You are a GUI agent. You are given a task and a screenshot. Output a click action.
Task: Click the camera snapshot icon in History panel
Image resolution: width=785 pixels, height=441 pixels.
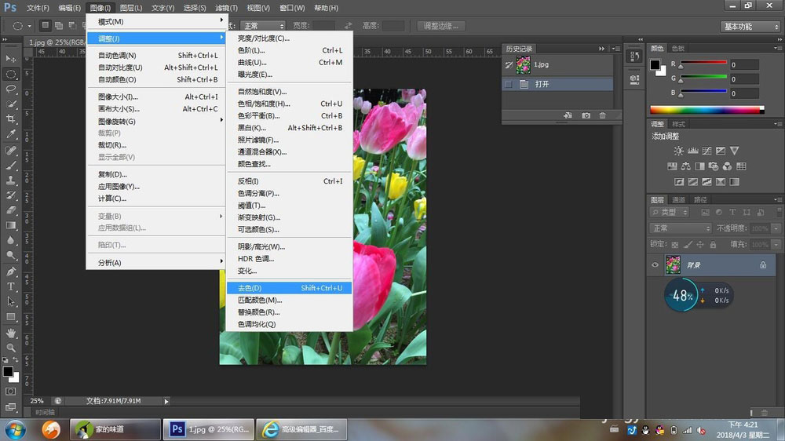tap(586, 115)
